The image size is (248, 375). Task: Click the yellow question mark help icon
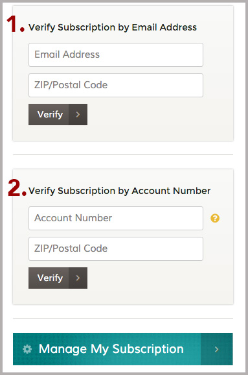(x=215, y=218)
